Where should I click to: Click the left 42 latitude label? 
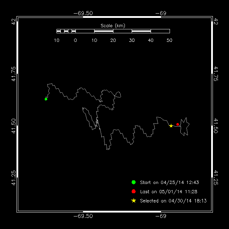(x=13, y=22)
